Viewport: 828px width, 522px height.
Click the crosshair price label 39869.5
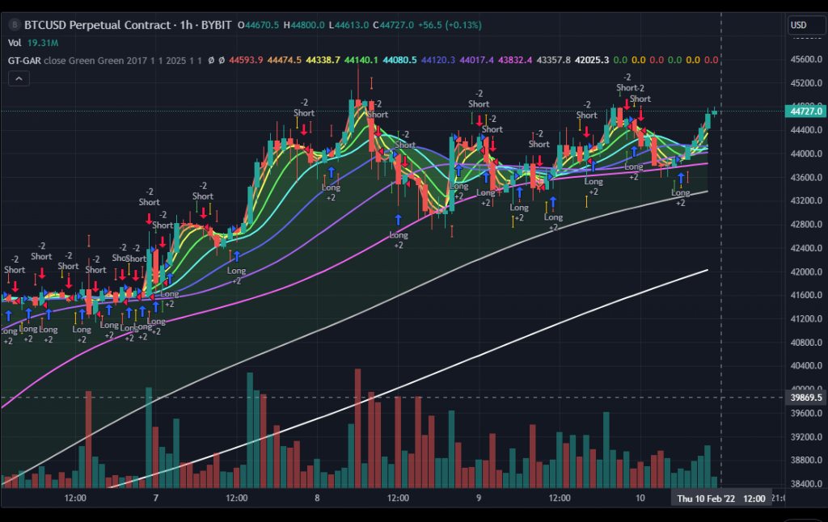[x=805, y=398]
